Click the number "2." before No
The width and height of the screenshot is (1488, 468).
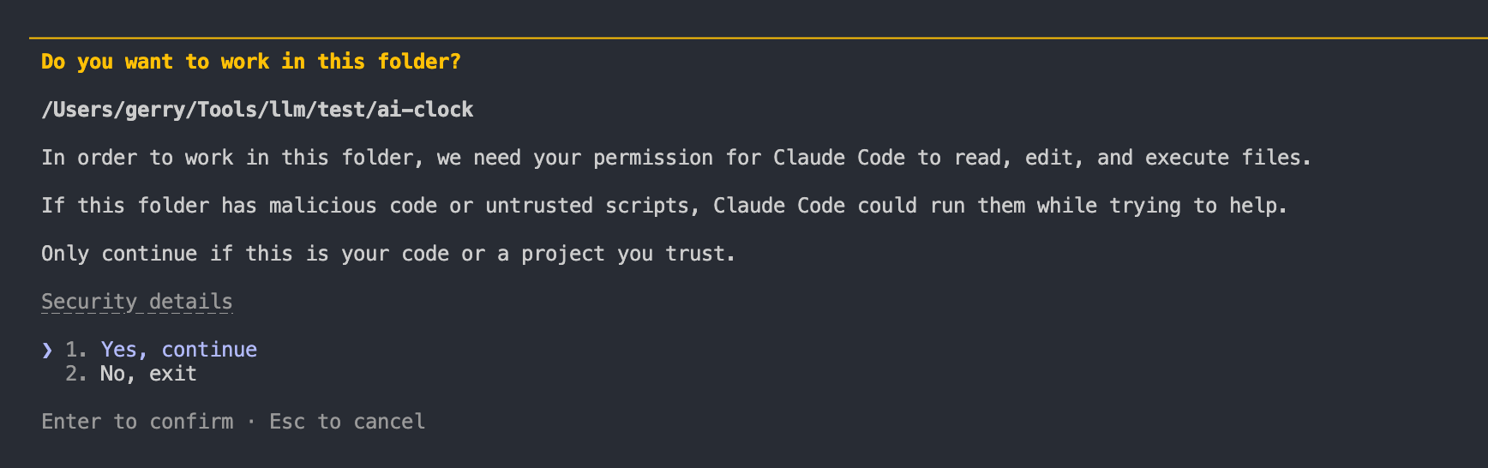click(x=76, y=374)
